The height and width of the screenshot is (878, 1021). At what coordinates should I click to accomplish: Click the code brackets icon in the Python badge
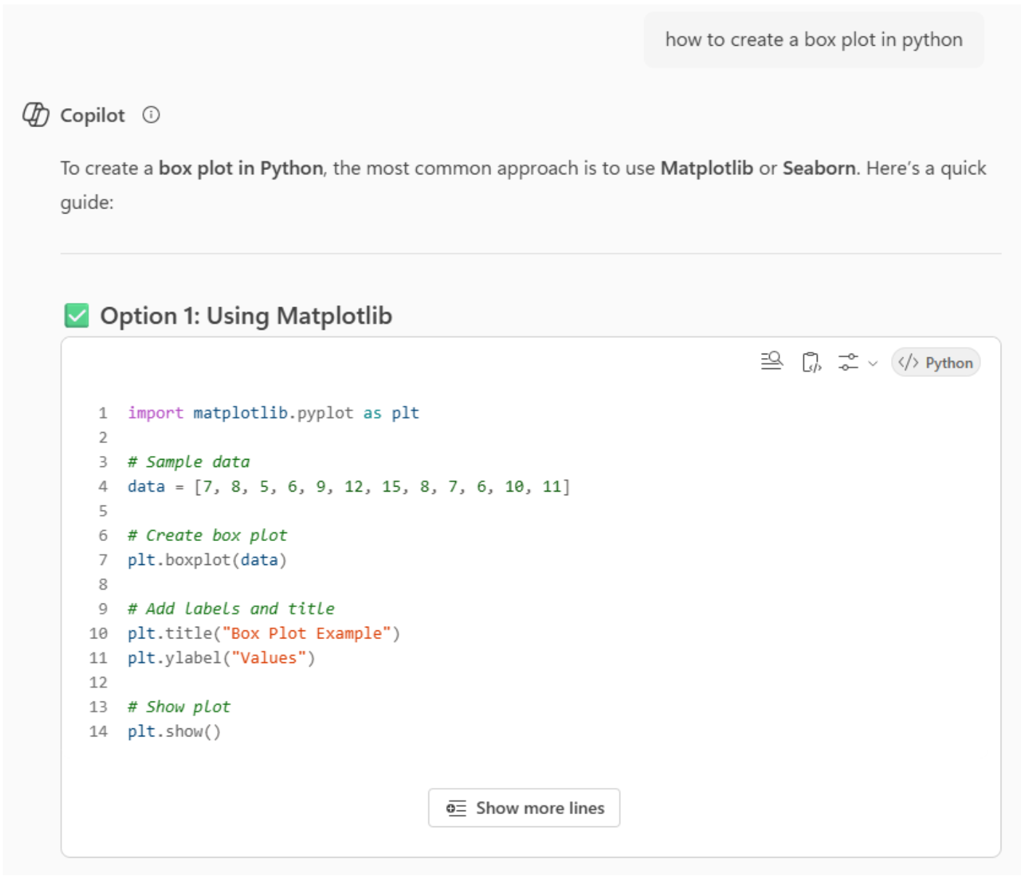(x=908, y=362)
